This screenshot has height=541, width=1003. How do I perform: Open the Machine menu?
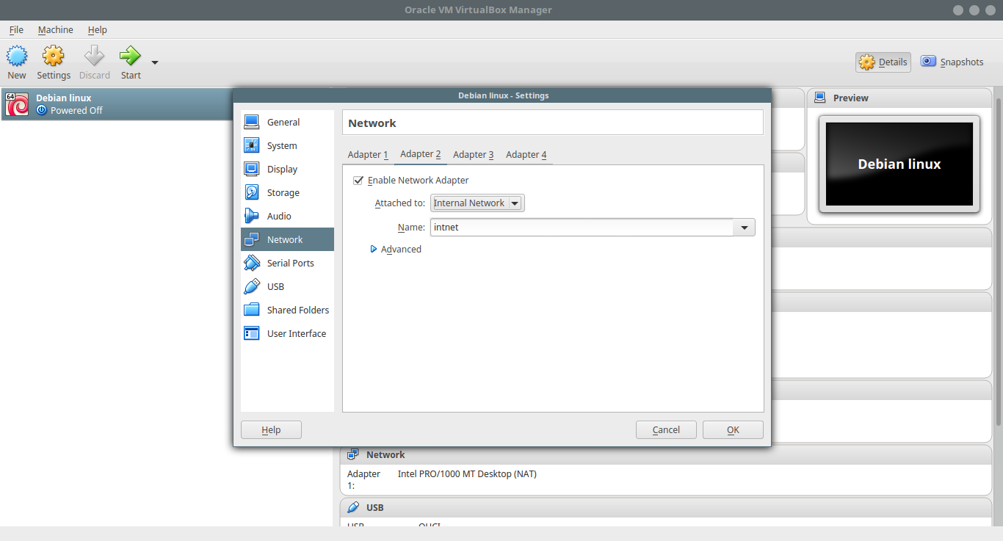(x=55, y=29)
